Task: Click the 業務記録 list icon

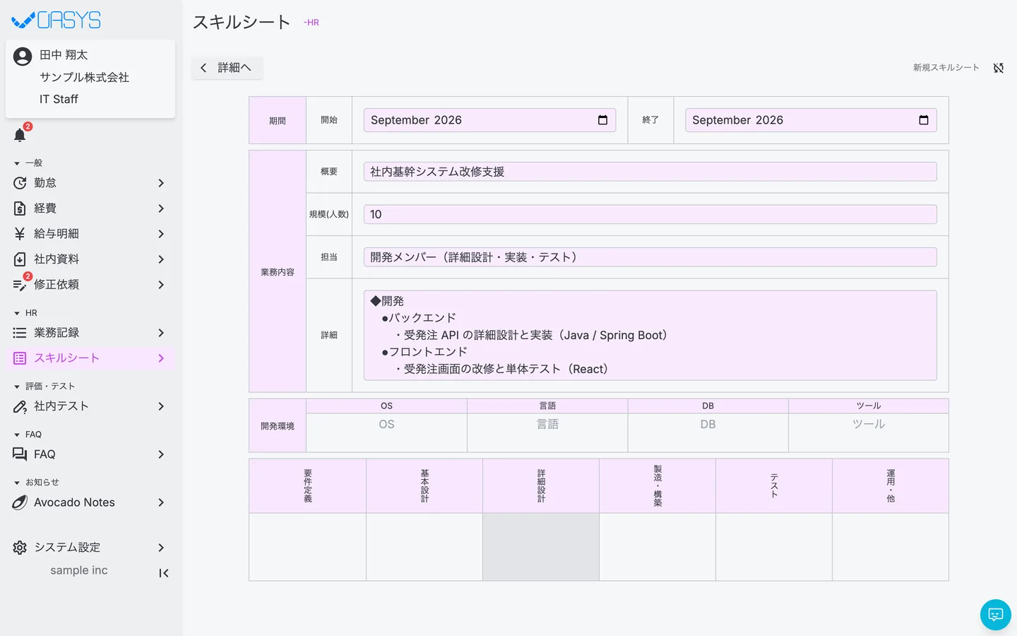Action: (20, 333)
